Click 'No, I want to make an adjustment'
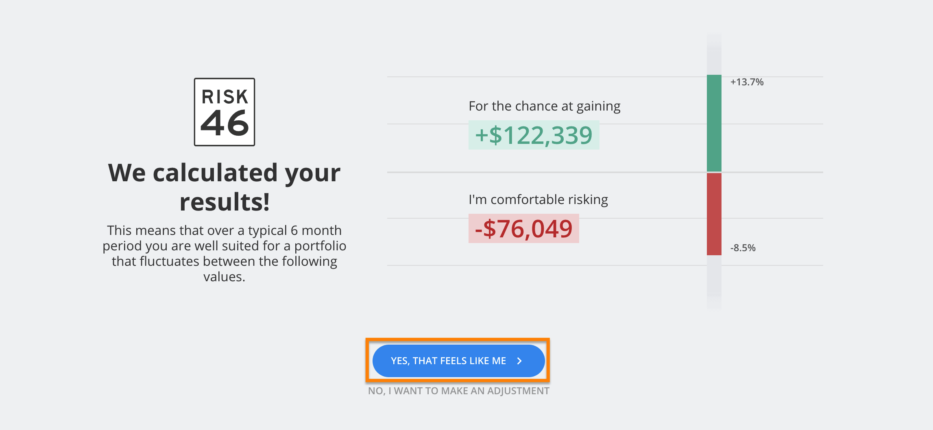The height and width of the screenshot is (430, 933). point(458,391)
